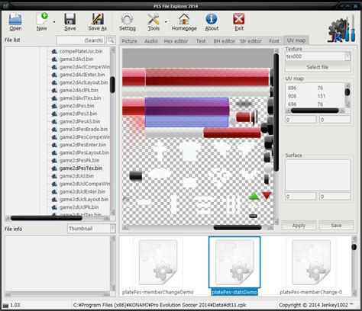
Task: Select game2dPes3.bin file
Action: (x=78, y=114)
